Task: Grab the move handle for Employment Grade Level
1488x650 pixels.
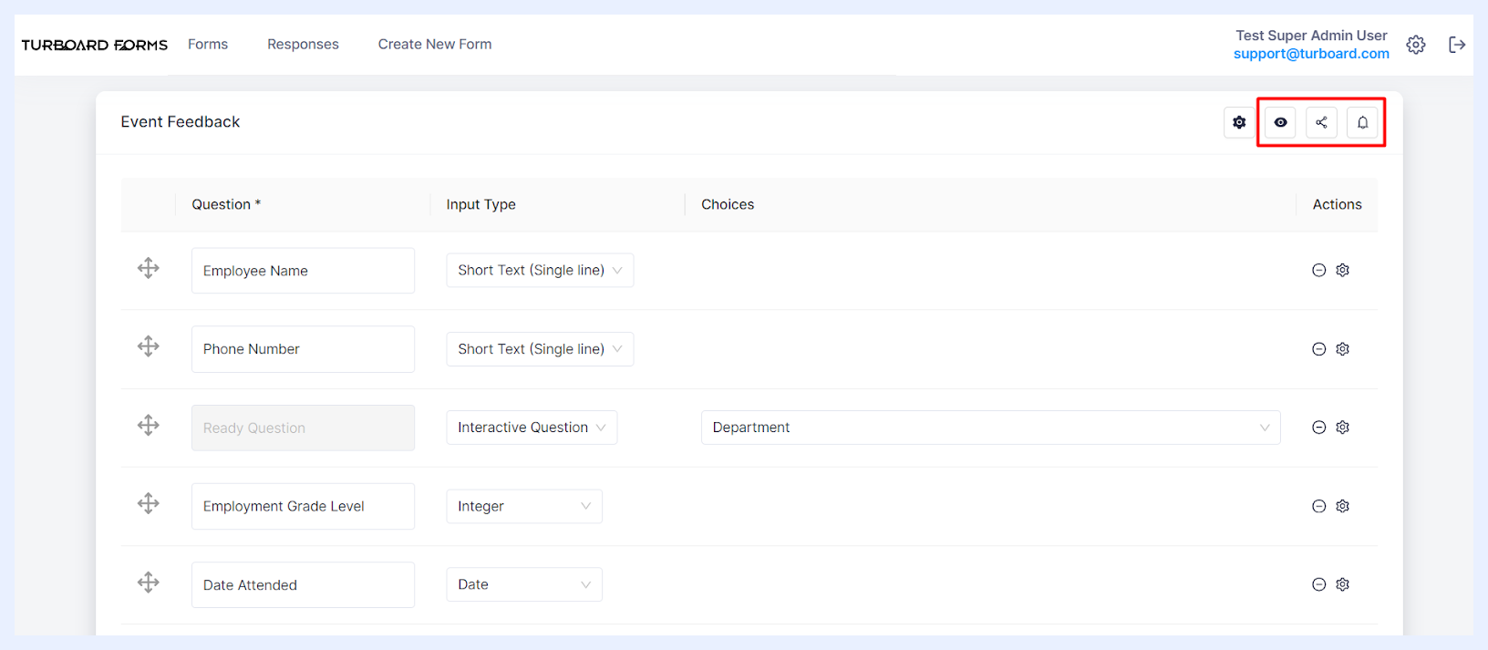Action: point(149,503)
